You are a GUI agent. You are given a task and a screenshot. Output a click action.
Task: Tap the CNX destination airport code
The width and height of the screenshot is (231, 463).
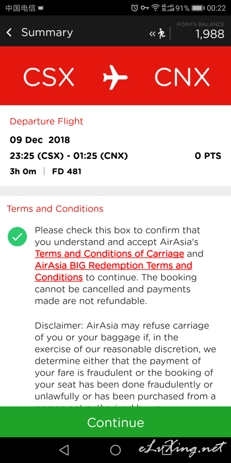tap(182, 77)
